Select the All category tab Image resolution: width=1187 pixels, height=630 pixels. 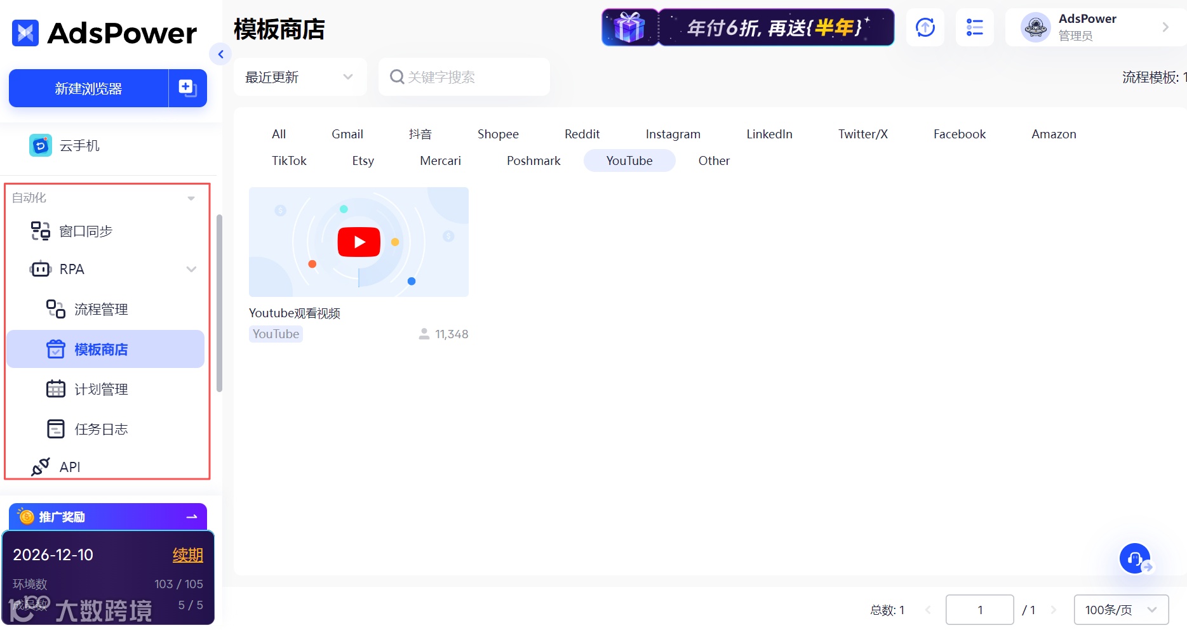click(279, 134)
